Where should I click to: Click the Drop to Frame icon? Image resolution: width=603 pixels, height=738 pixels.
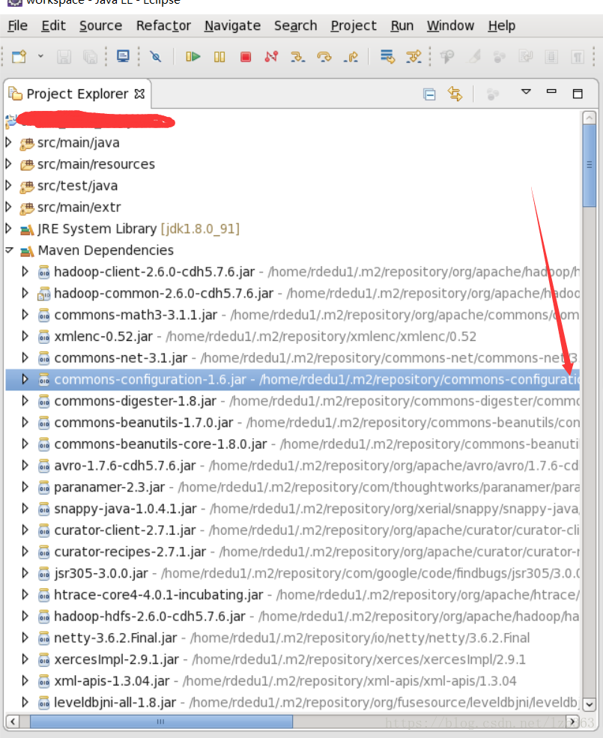coord(387,57)
